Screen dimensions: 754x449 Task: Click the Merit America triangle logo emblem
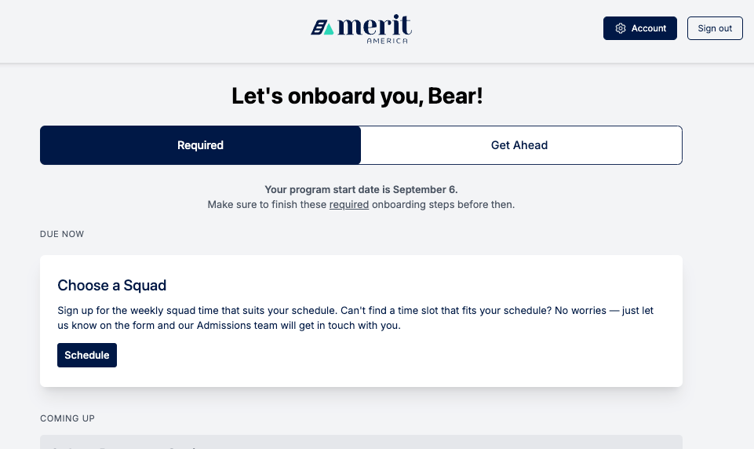point(322,28)
